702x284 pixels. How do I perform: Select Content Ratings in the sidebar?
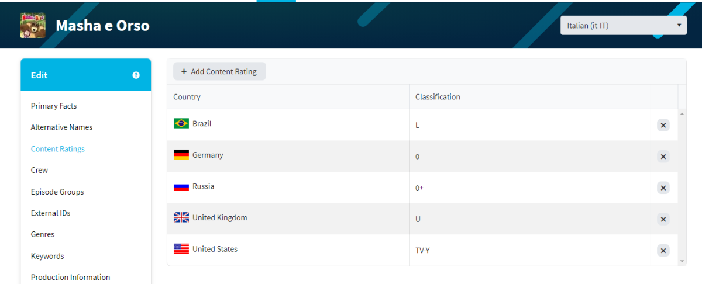click(58, 148)
